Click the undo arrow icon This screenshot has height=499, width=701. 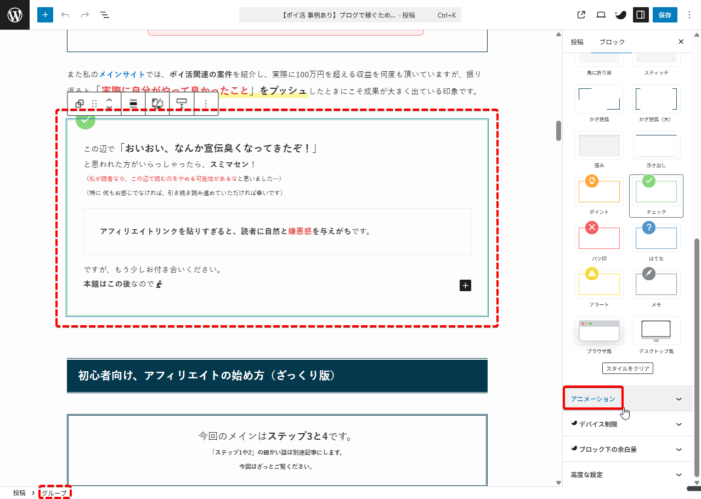point(65,15)
